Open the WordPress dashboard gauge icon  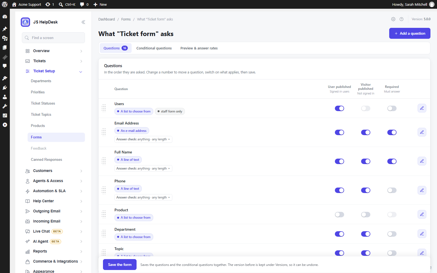point(5,17)
